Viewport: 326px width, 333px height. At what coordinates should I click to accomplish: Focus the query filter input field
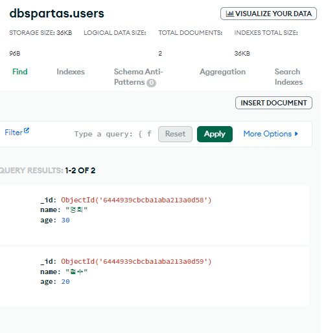(113, 134)
